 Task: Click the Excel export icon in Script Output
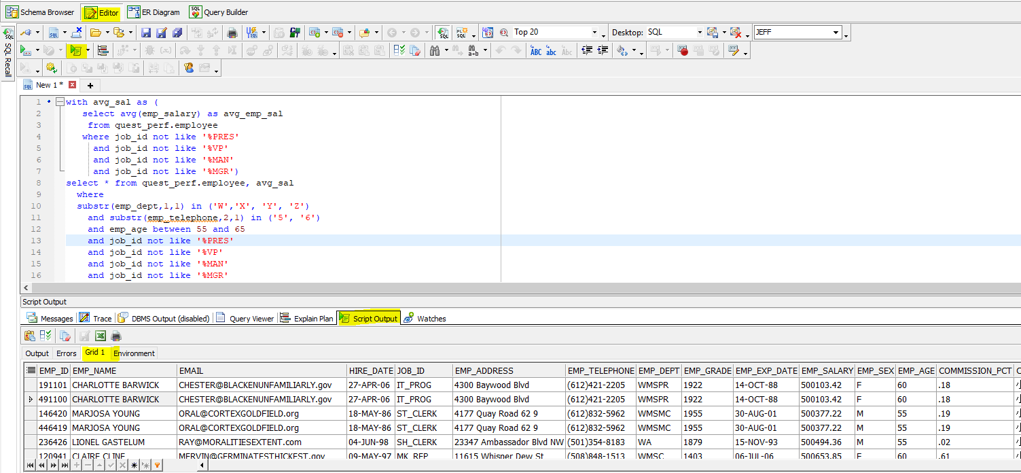click(x=101, y=336)
